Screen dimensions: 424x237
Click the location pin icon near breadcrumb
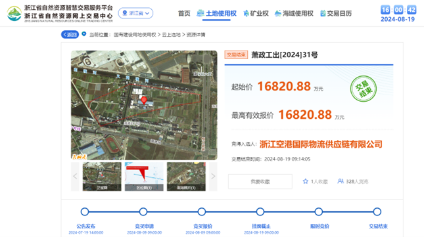pos(84,34)
